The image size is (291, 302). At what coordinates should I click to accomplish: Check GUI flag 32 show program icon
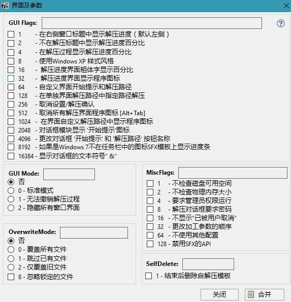point(11,78)
